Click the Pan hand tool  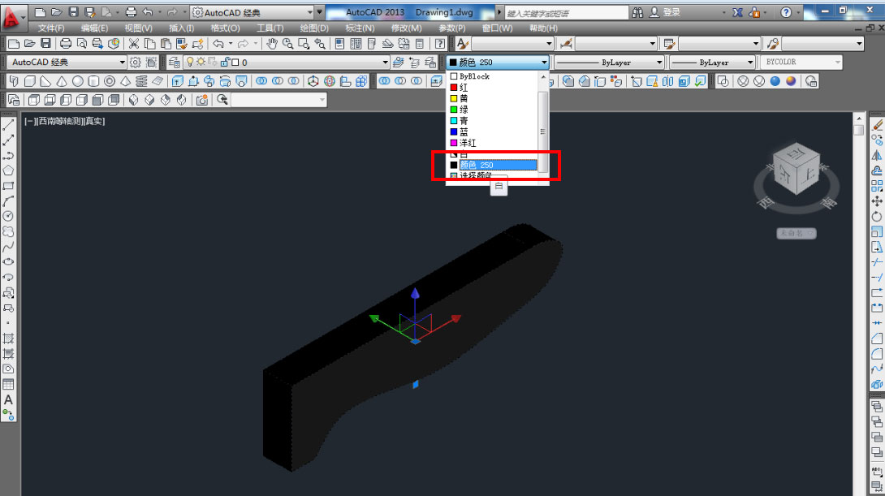(x=272, y=44)
